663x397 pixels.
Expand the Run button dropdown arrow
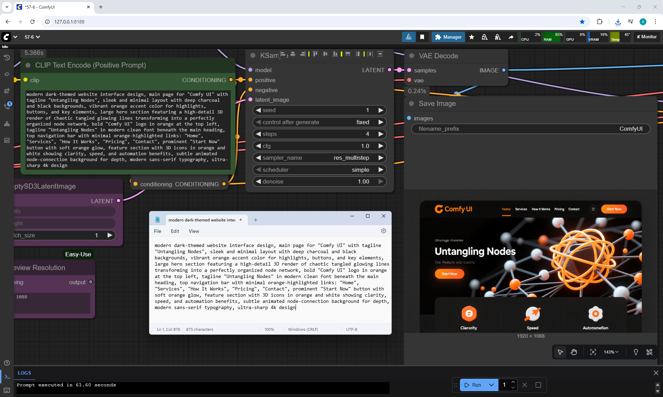(x=491, y=385)
